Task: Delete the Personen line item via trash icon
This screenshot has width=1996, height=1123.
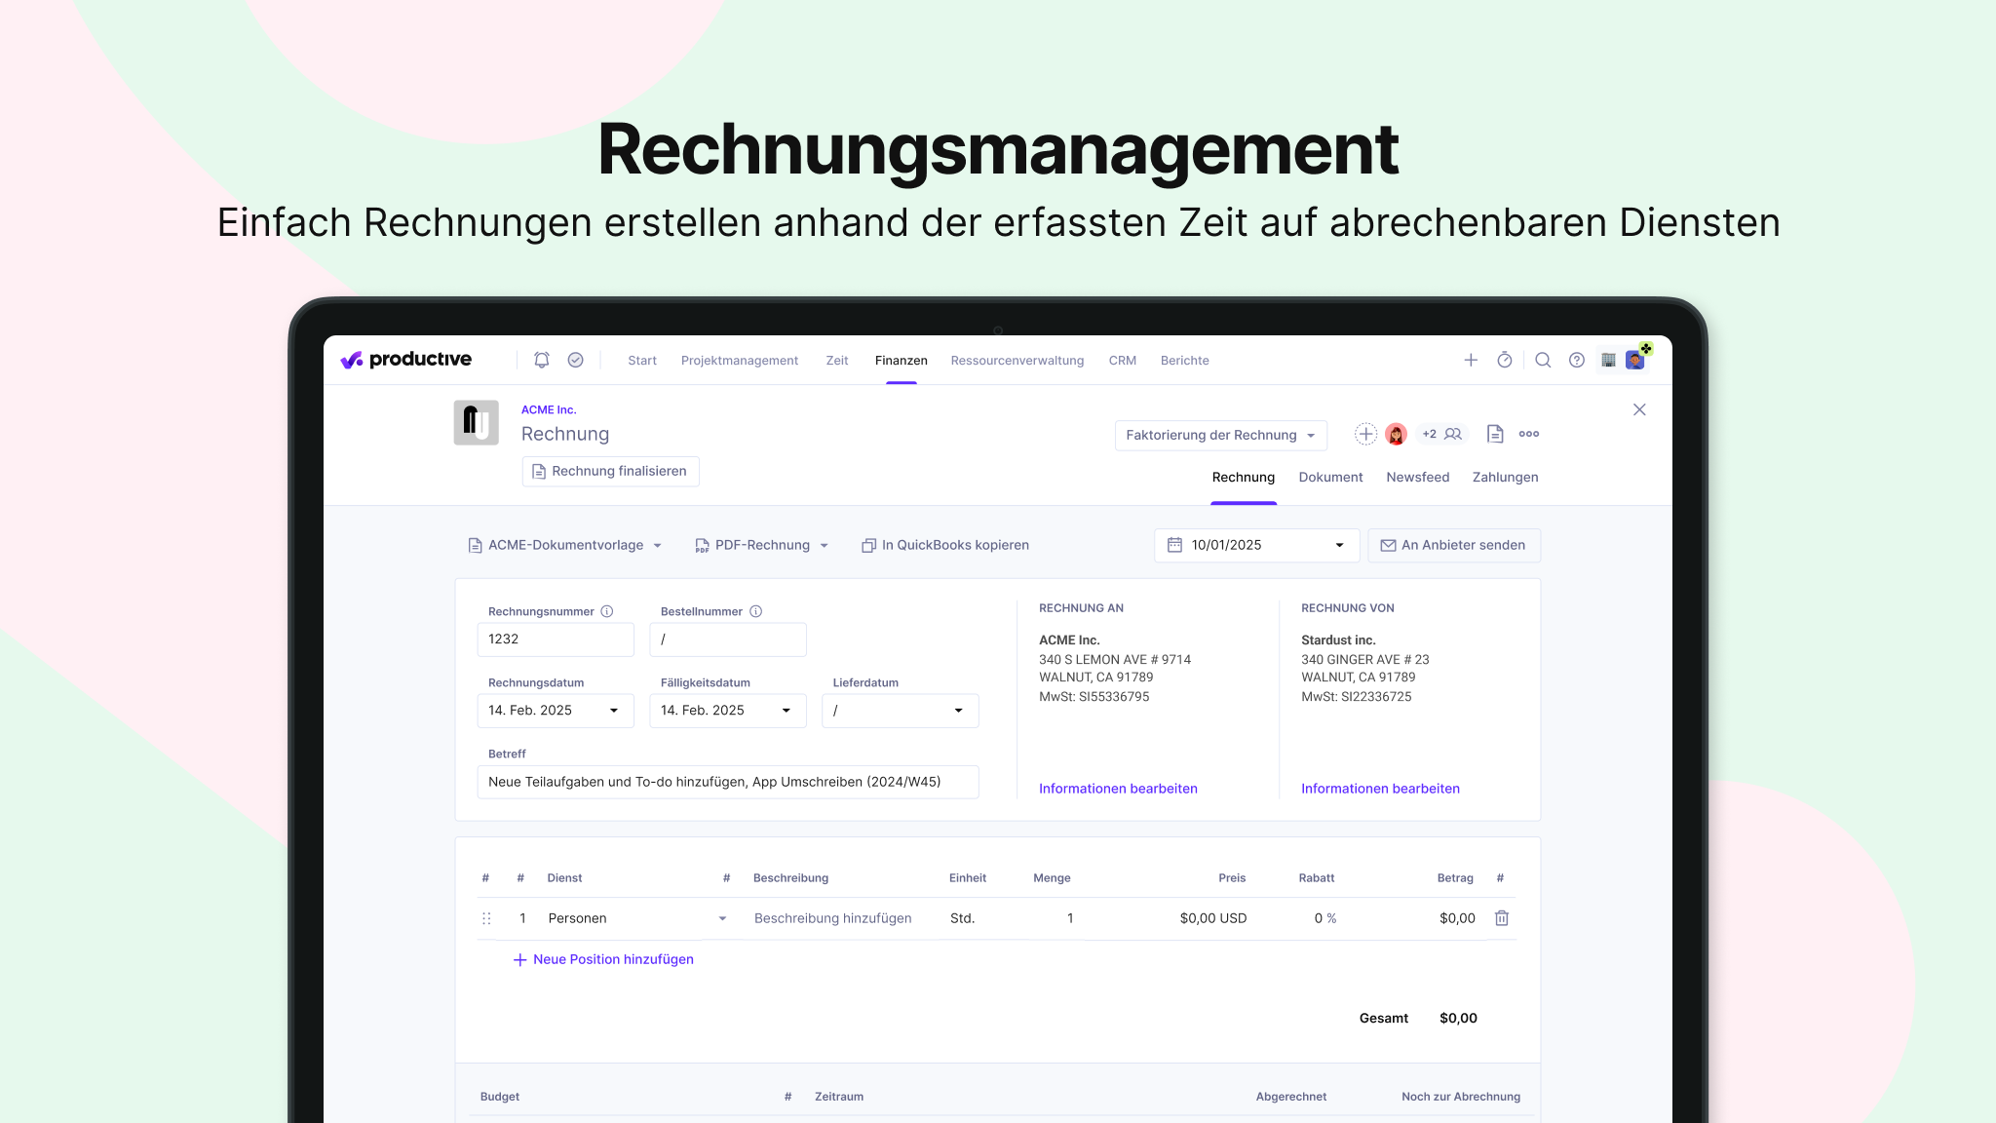Action: 1502,917
